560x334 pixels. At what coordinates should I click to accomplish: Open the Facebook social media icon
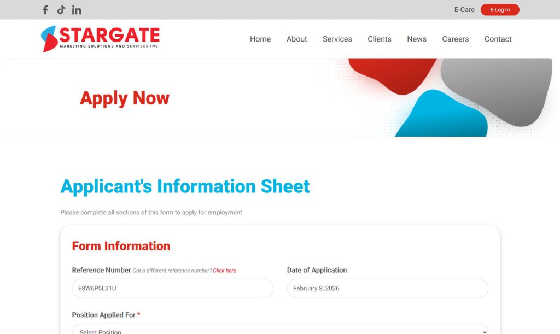click(x=45, y=10)
